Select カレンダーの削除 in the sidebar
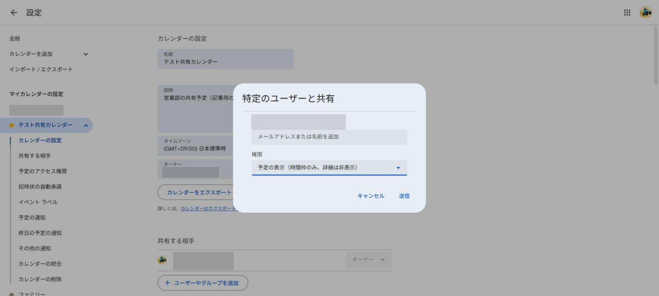Viewport: 659px width, 296px height. point(40,279)
